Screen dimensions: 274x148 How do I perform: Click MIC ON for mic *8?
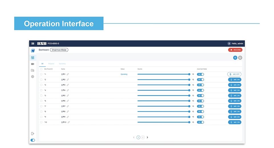(x=235, y=111)
